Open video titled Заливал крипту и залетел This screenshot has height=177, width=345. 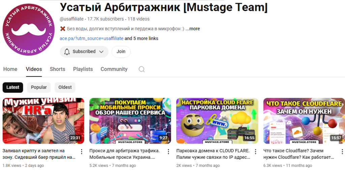point(39,154)
